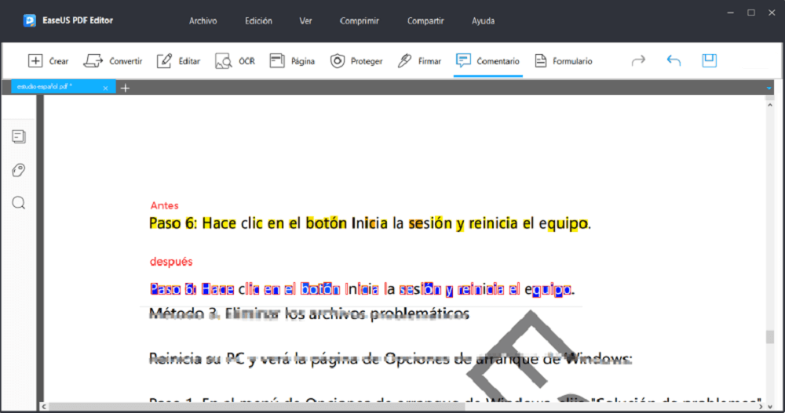
Task: Click the 'Método 3' heading text
Action: click(x=309, y=313)
